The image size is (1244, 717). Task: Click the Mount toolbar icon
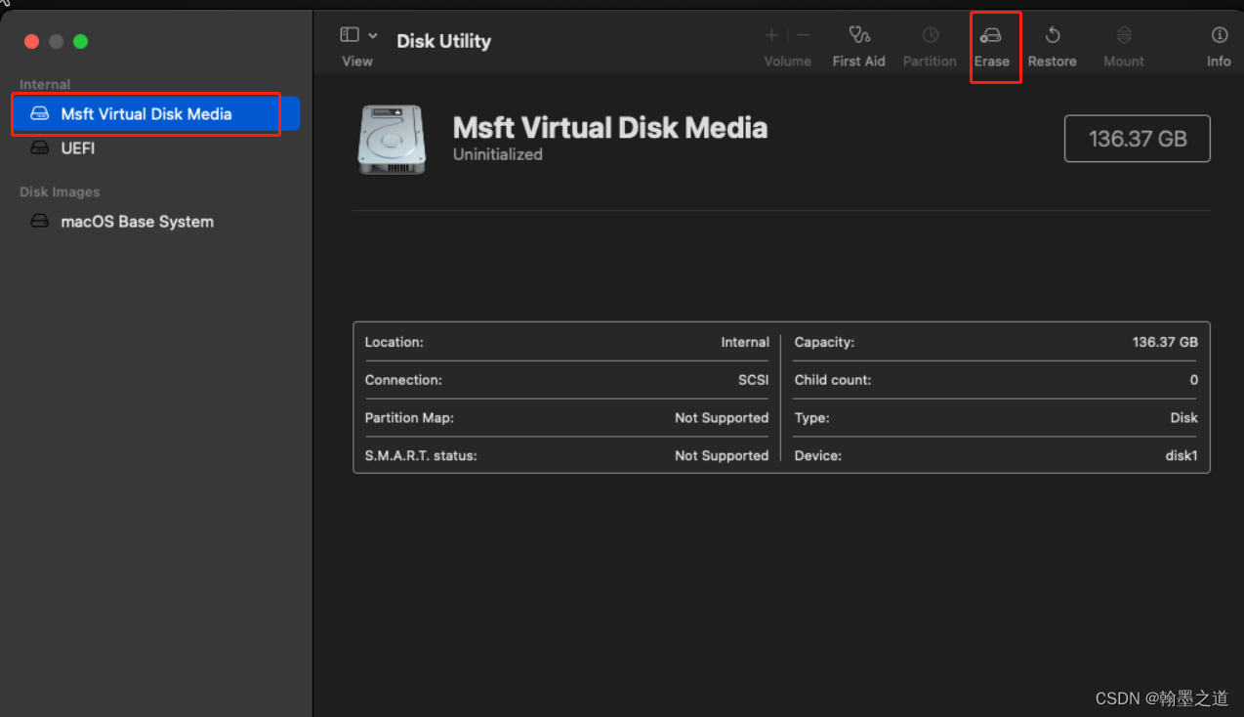(x=1124, y=36)
